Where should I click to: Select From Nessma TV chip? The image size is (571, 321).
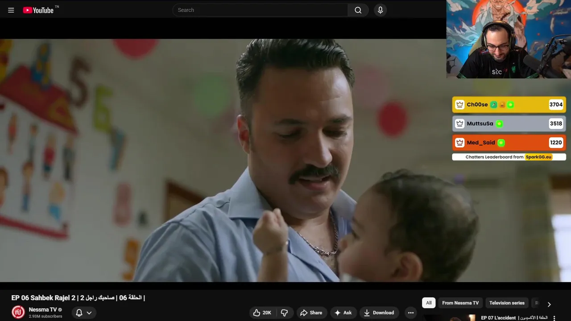[460, 303]
